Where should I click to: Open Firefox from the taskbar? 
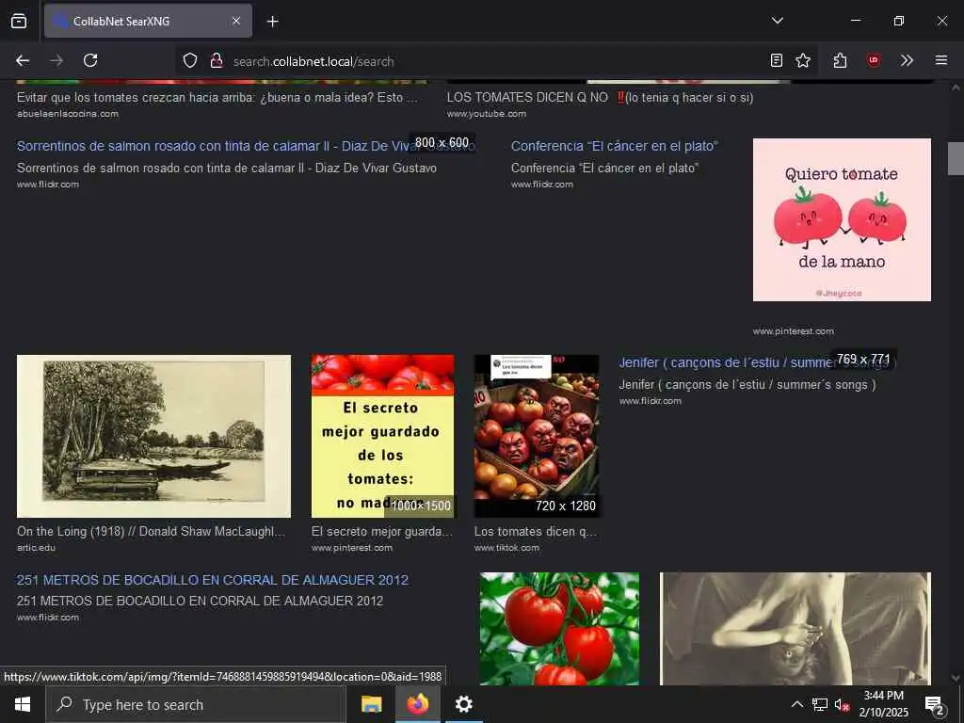point(417,704)
